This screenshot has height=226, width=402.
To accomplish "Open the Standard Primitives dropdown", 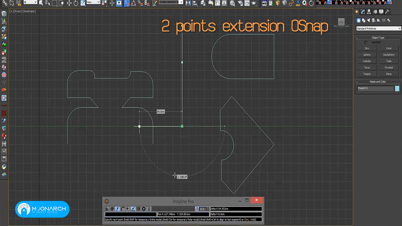I will point(379,28).
